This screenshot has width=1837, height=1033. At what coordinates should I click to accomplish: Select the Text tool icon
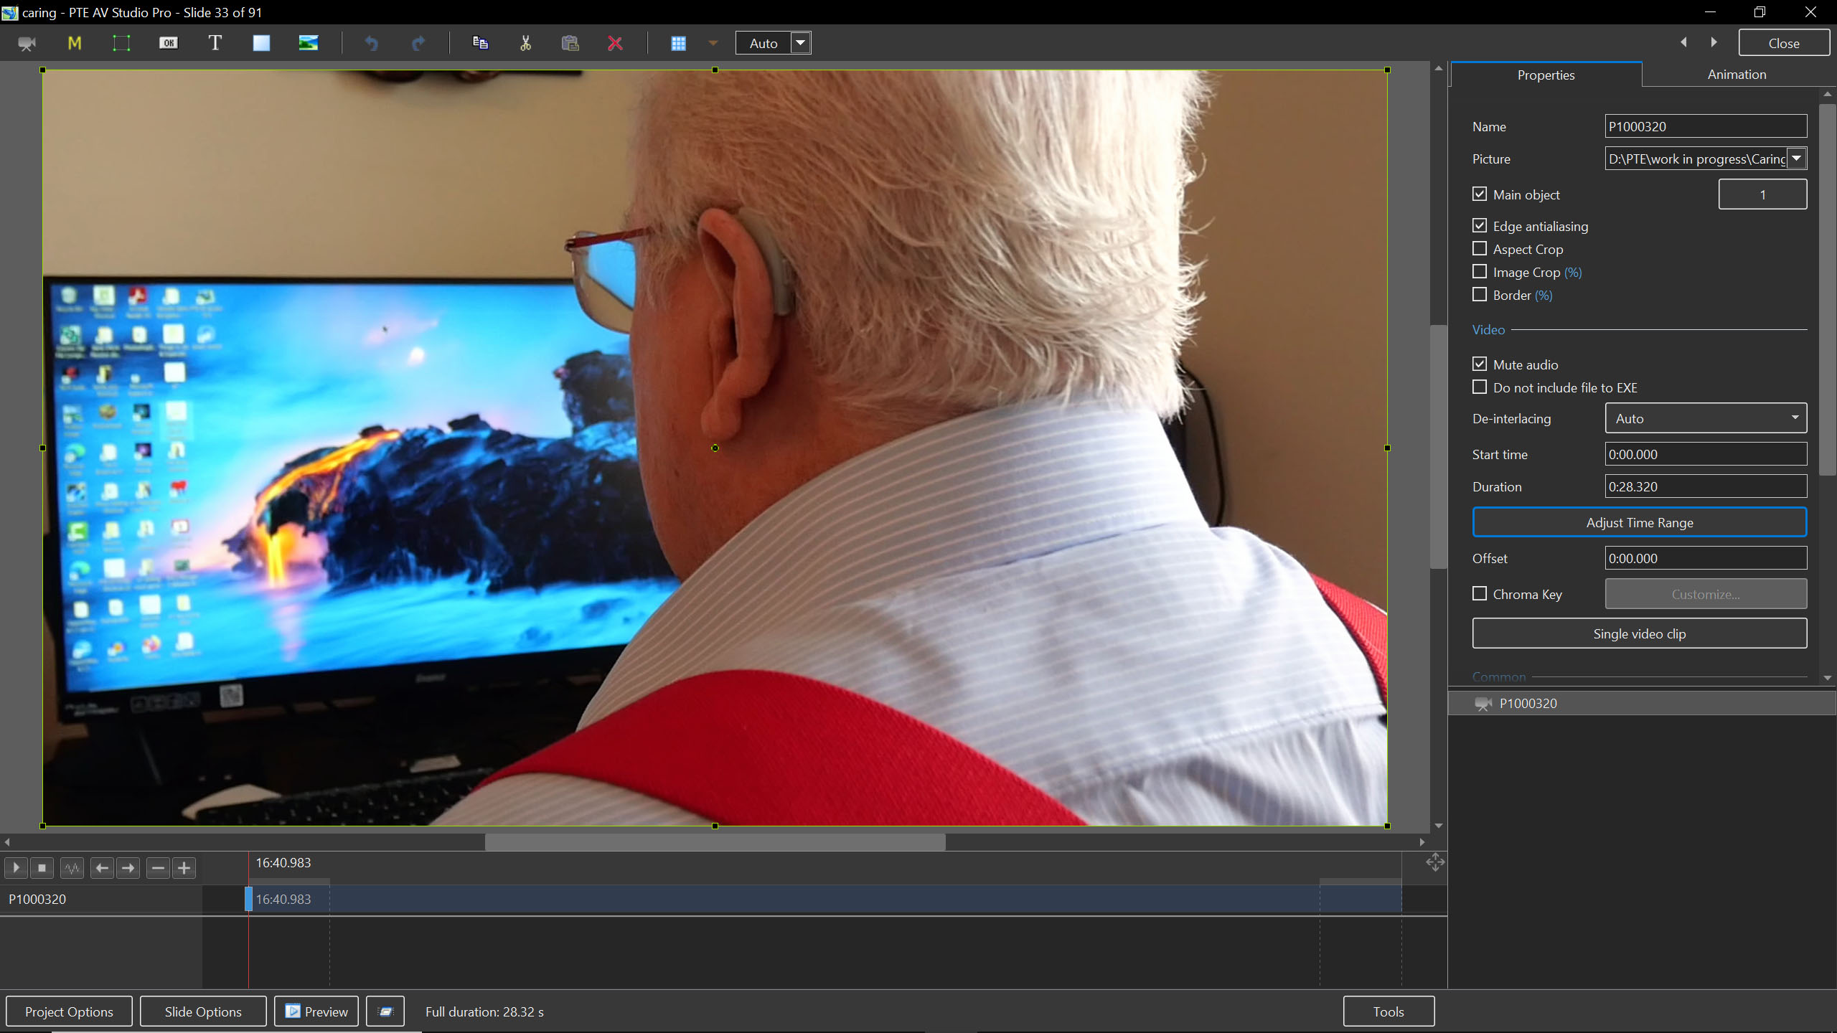215,43
